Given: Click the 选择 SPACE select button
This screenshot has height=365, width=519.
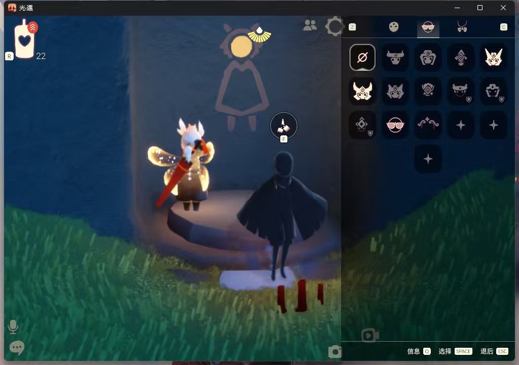Looking at the screenshot, I should tap(455, 351).
